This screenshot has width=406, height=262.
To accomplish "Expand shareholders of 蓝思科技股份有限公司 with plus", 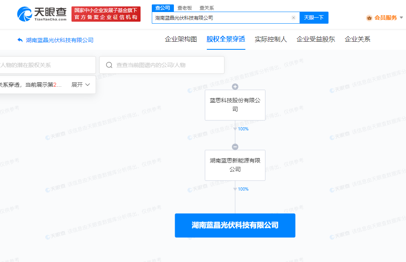I will click(235, 87).
